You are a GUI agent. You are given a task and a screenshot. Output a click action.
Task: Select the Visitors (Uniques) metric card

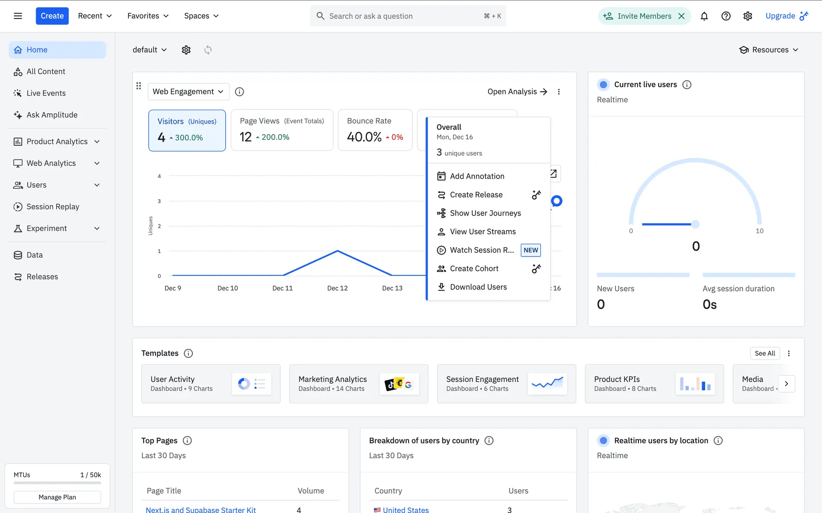click(x=187, y=130)
